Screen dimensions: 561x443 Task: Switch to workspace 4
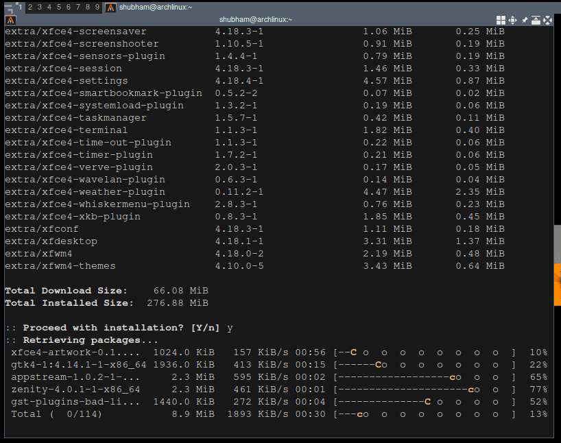[x=49, y=7]
